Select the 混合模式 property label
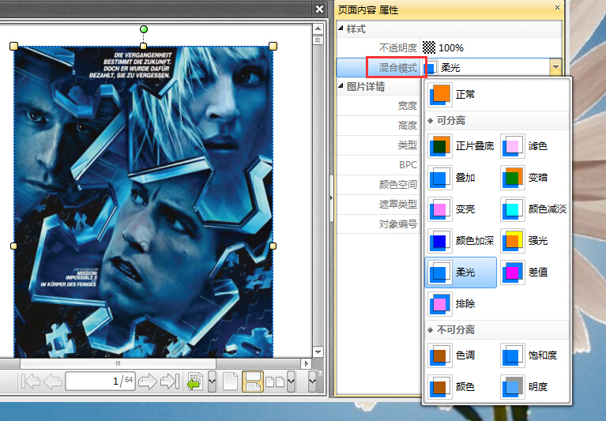Viewport: 606px width, 421px height. [x=397, y=68]
